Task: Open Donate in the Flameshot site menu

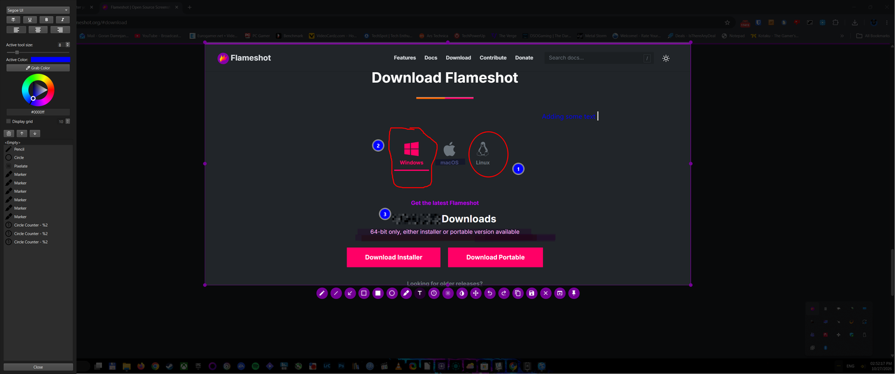Action: (x=524, y=58)
